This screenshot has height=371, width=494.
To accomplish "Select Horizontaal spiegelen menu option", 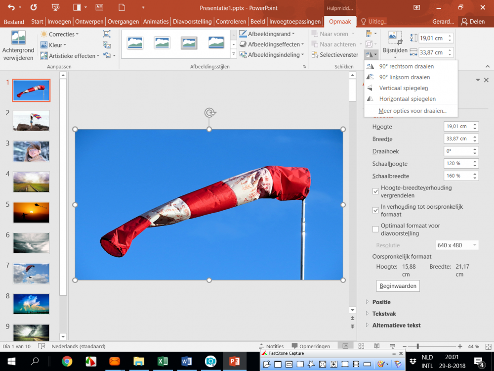I will 407,99.
